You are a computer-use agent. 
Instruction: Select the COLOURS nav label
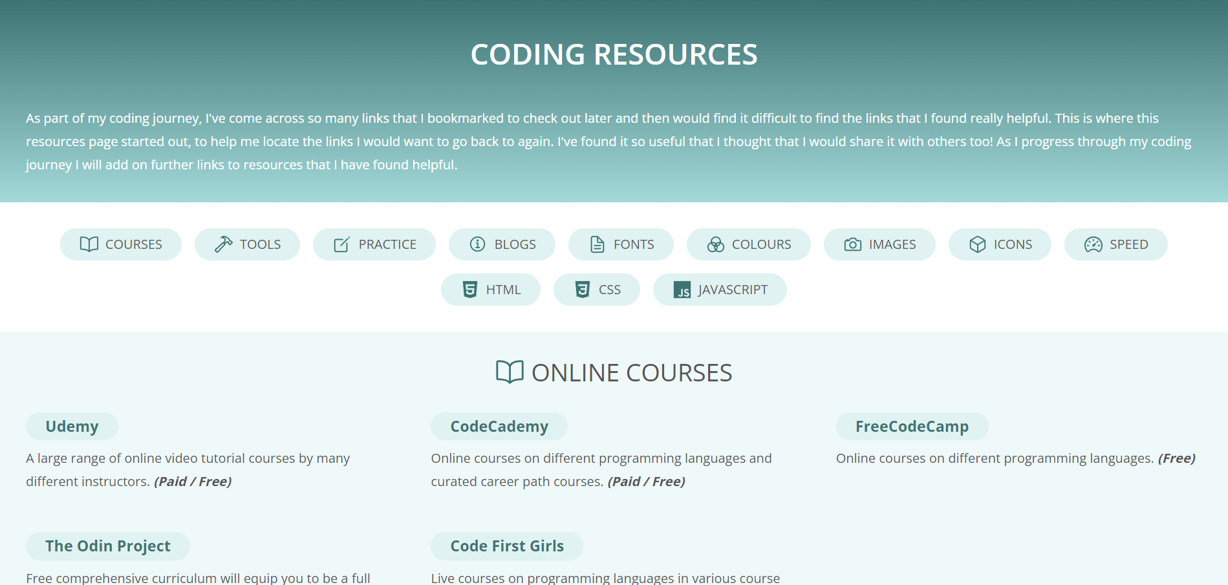pyautogui.click(x=761, y=244)
